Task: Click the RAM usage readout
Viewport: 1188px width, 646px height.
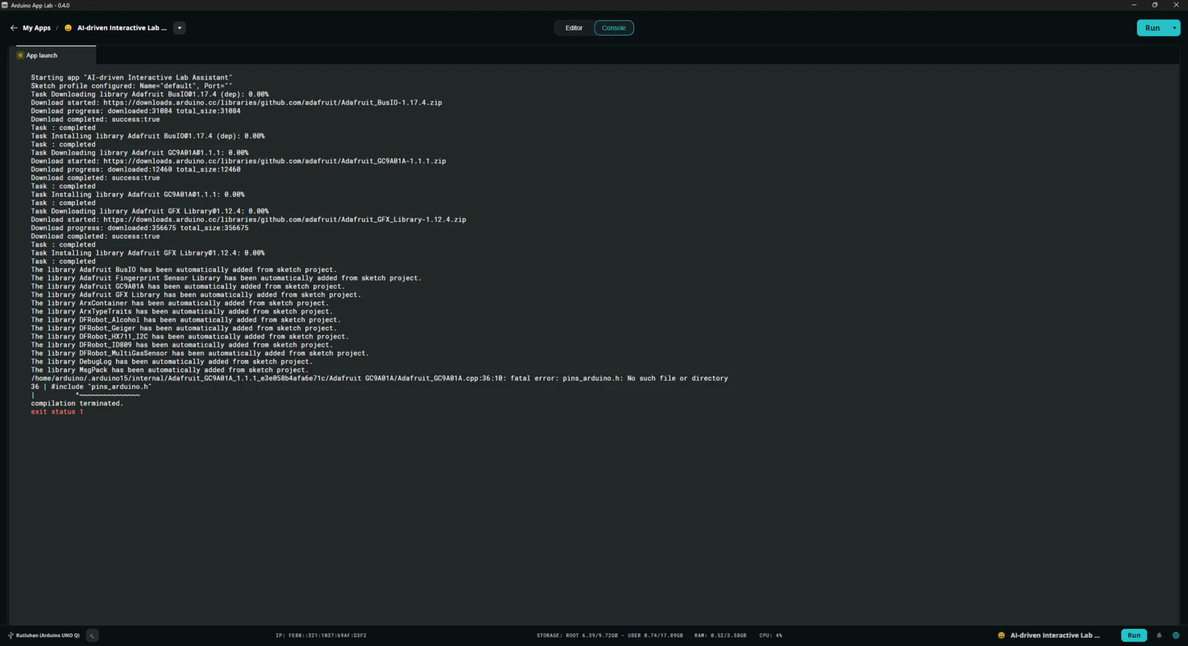Action: (x=720, y=636)
